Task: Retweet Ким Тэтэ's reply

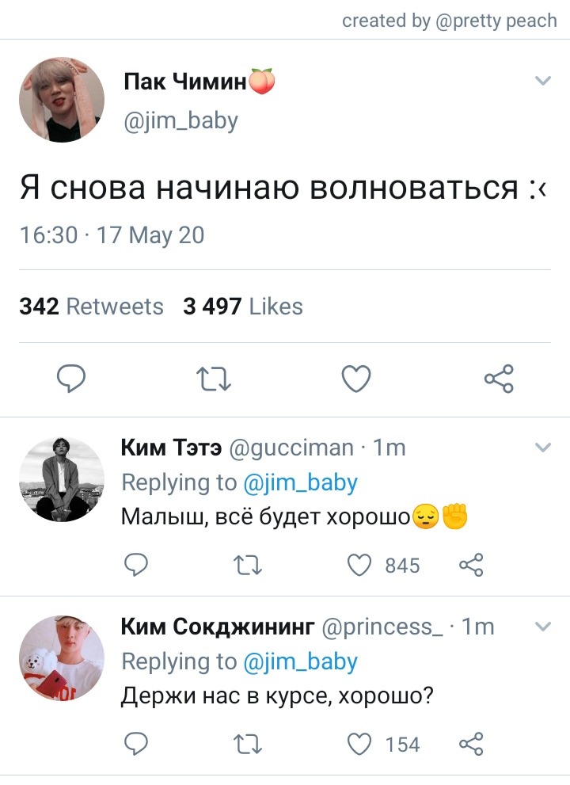Action: [249, 566]
